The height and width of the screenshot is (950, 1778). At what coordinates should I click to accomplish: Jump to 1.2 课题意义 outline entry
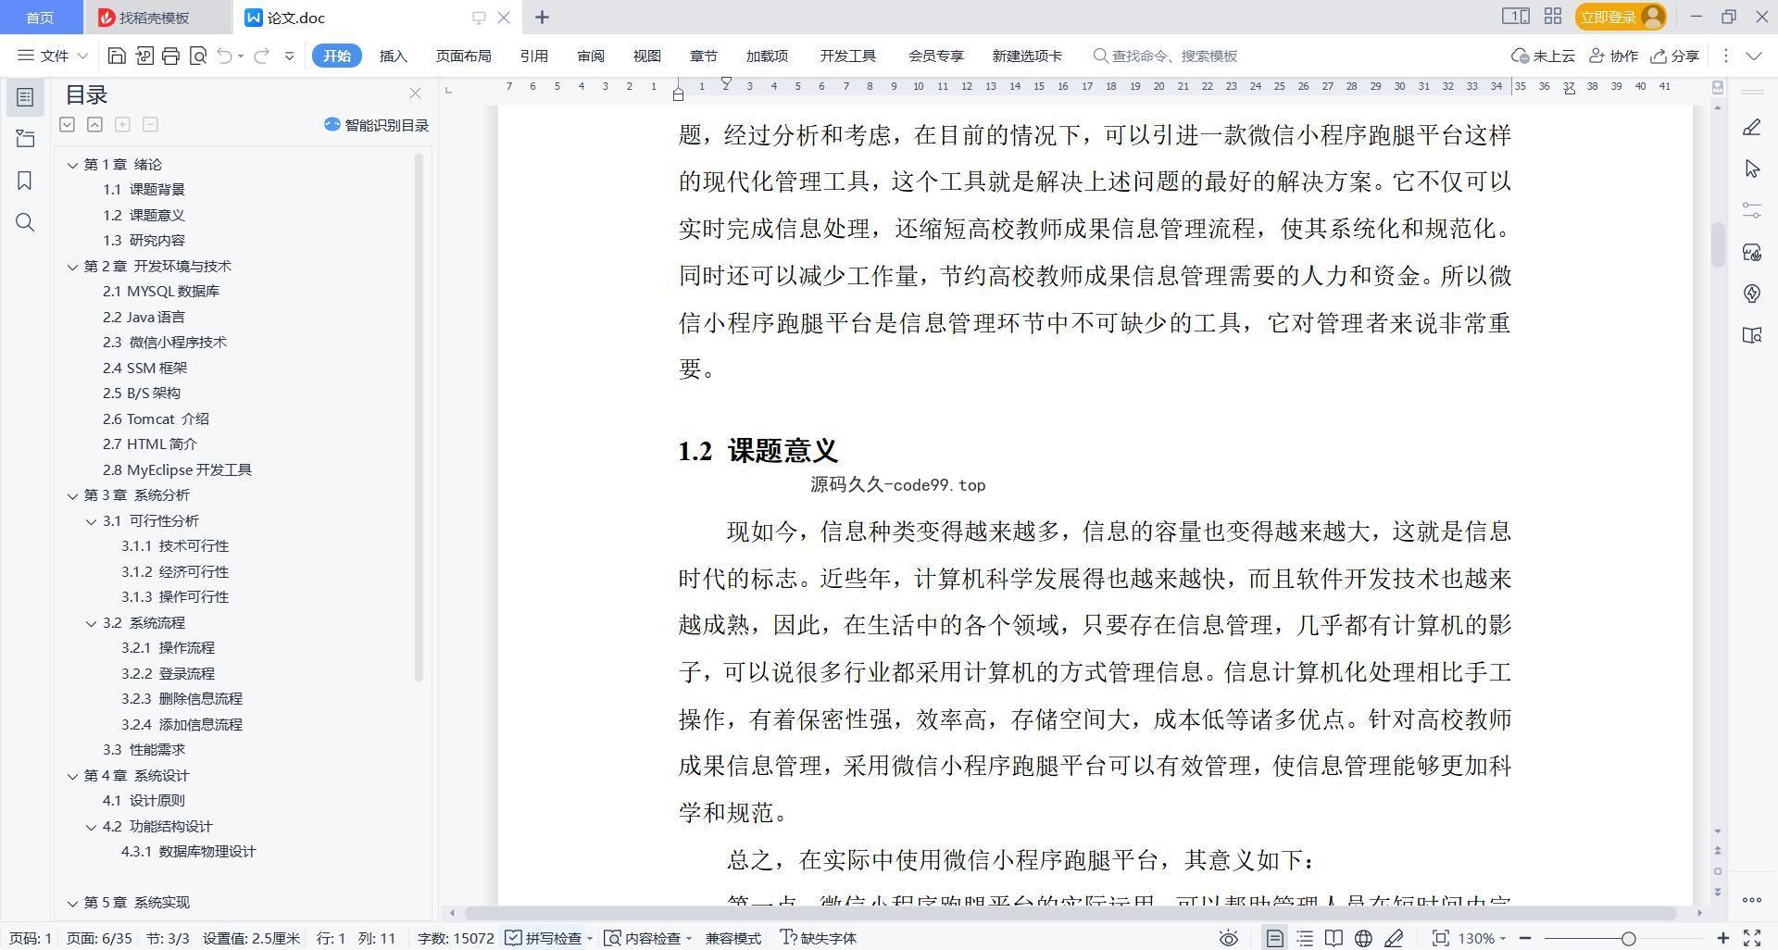tap(144, 215)
